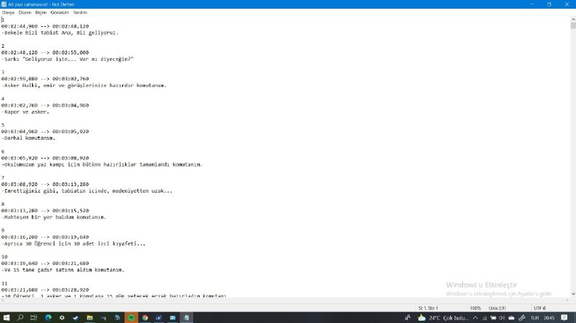Click the vertical scrollbar thumb
Screen dimensions: 576x323
(573, 25)
